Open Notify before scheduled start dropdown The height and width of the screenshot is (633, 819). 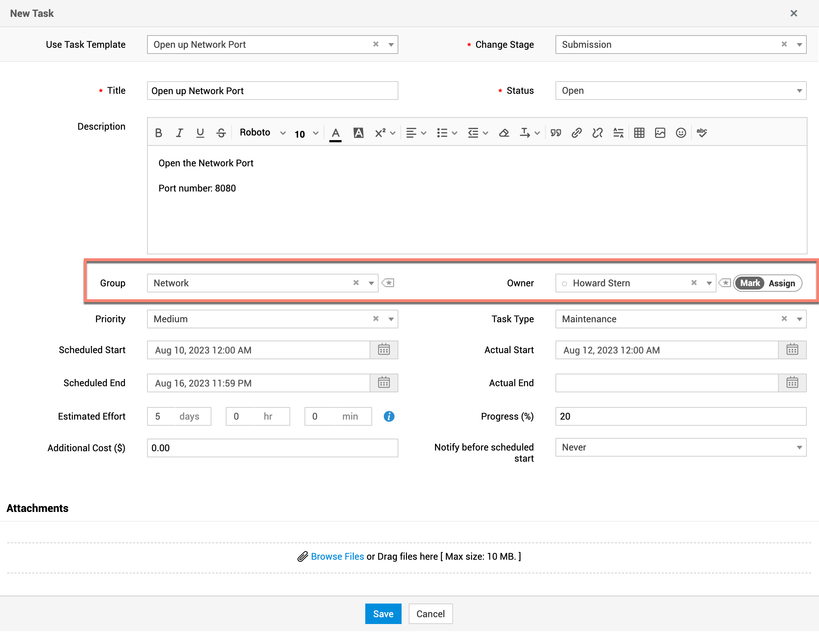[681, 448]
